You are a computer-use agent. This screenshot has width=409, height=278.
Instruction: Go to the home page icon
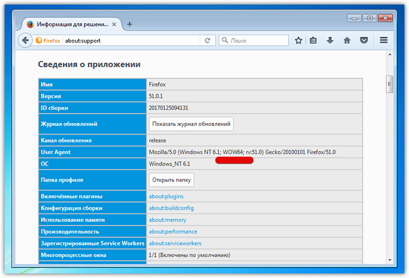pos(347,40)
